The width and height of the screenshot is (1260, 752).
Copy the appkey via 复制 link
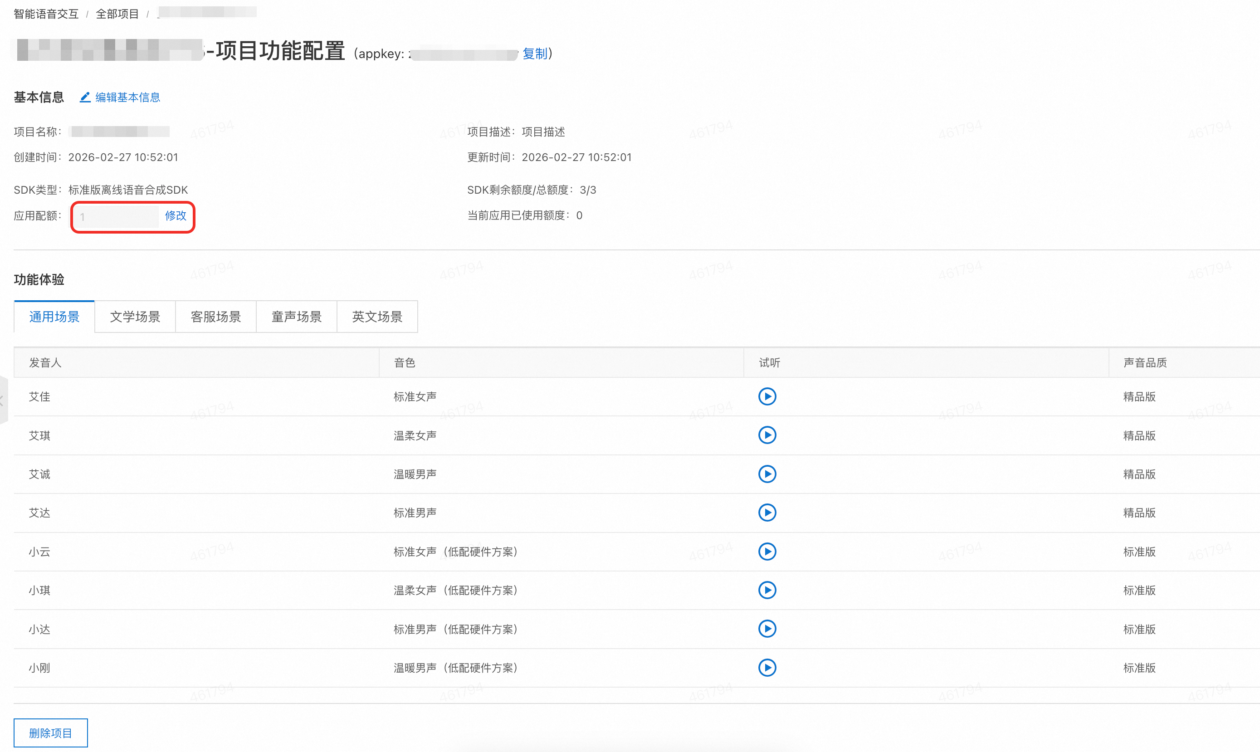[534, 54]
